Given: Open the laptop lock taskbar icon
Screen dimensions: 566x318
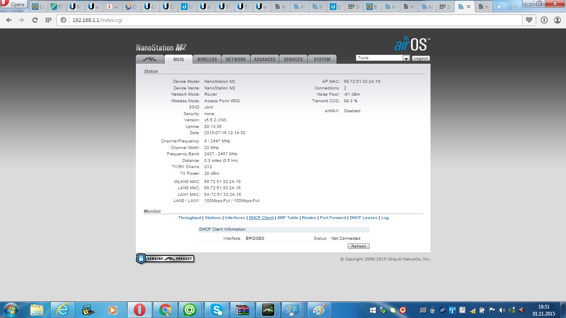Looking at the screenshot, I should tap(88, 310).
